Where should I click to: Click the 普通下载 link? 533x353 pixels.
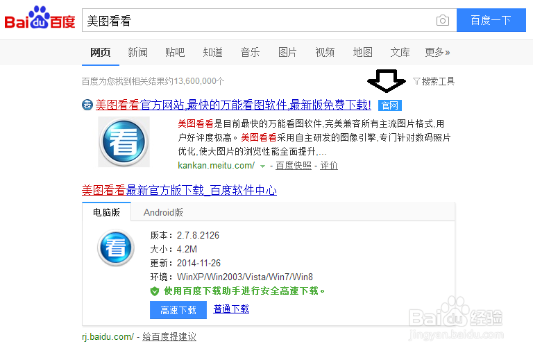point(231,309)
